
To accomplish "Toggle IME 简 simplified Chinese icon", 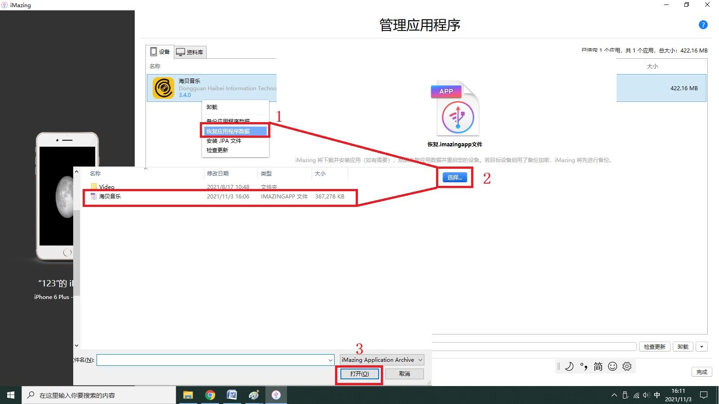I will [x=598, y=366].
